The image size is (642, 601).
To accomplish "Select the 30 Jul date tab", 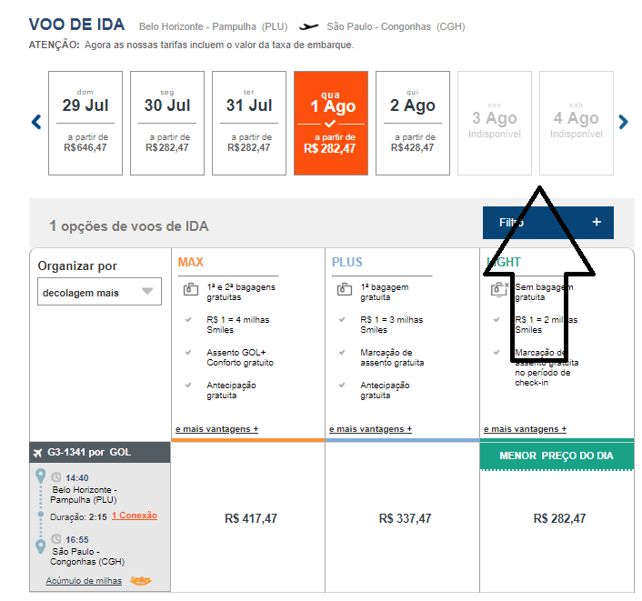I will tap(167, 124).
